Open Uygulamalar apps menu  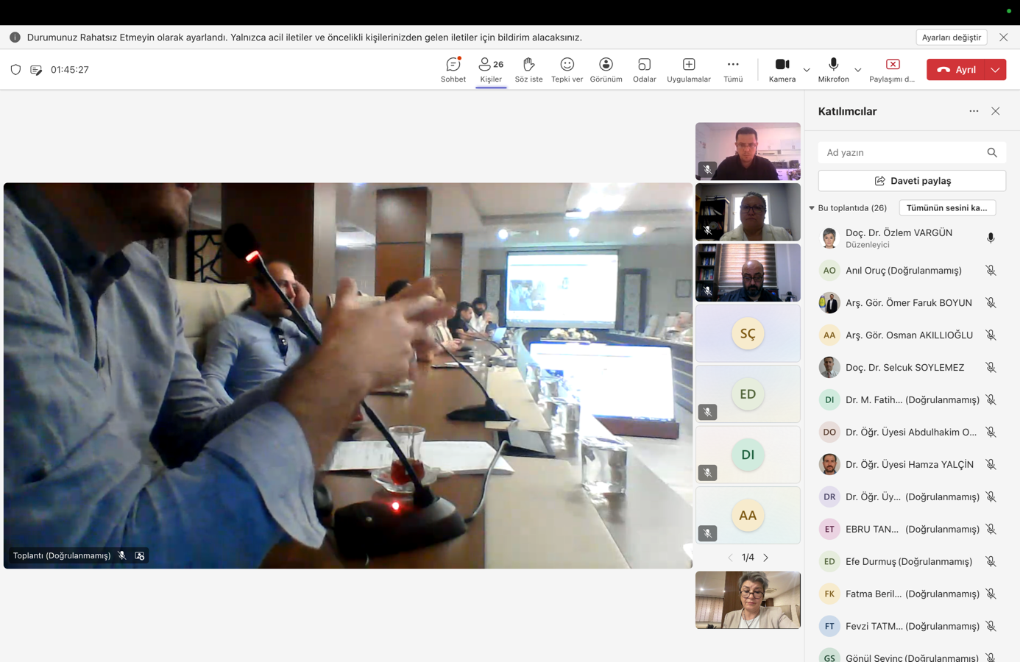click(688, 69)
